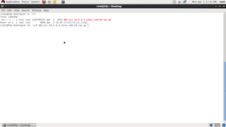
Task: Open the System menu
Action: click(35, 2)
